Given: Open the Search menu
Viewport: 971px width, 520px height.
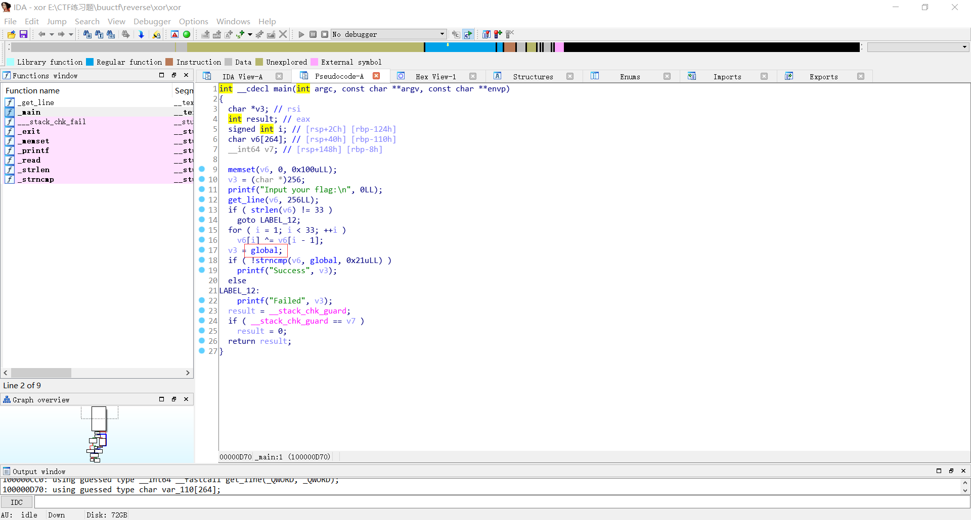Looking at the screenshot, I should point(87,21).
